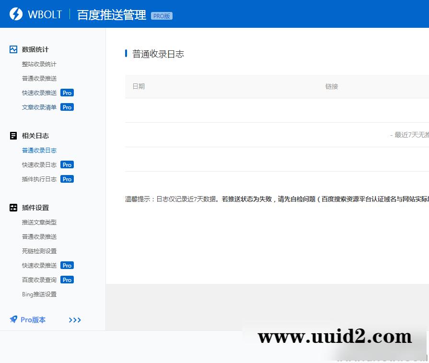Click the Pro badge next to 快速收录推送
This screenshot has width=429, height=363.
[67, 93]
